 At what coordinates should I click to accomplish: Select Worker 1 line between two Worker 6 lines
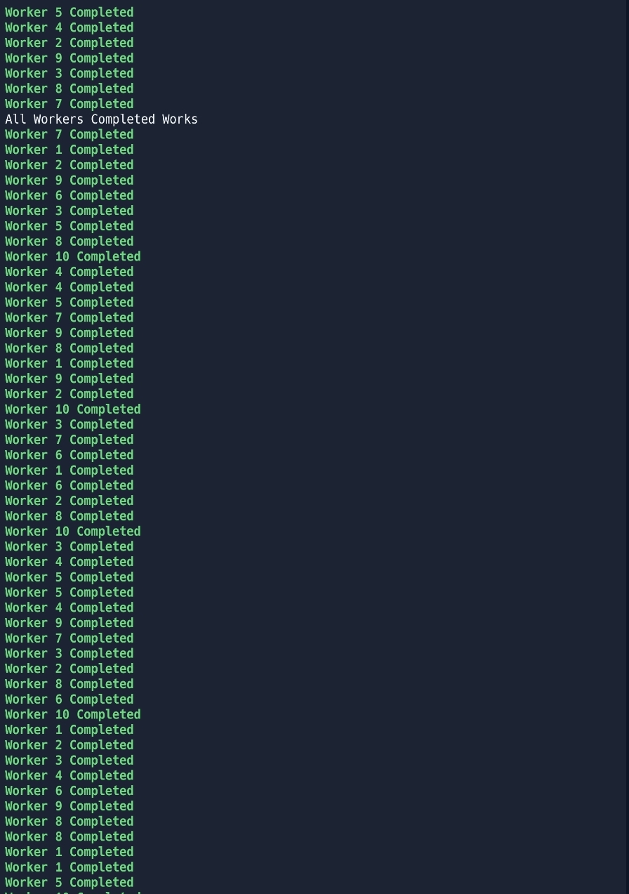(69, 471)
